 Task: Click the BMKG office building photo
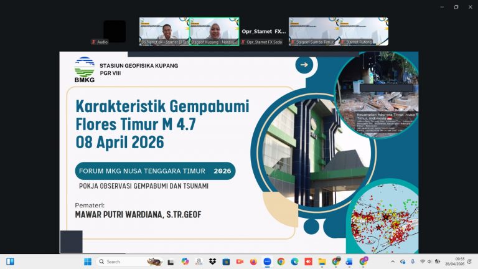316,153
